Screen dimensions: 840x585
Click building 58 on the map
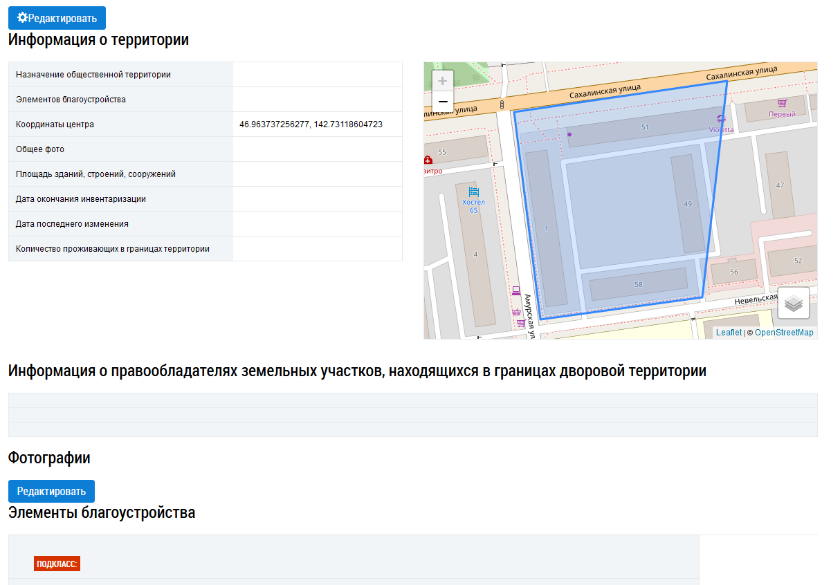pos(637,284)
